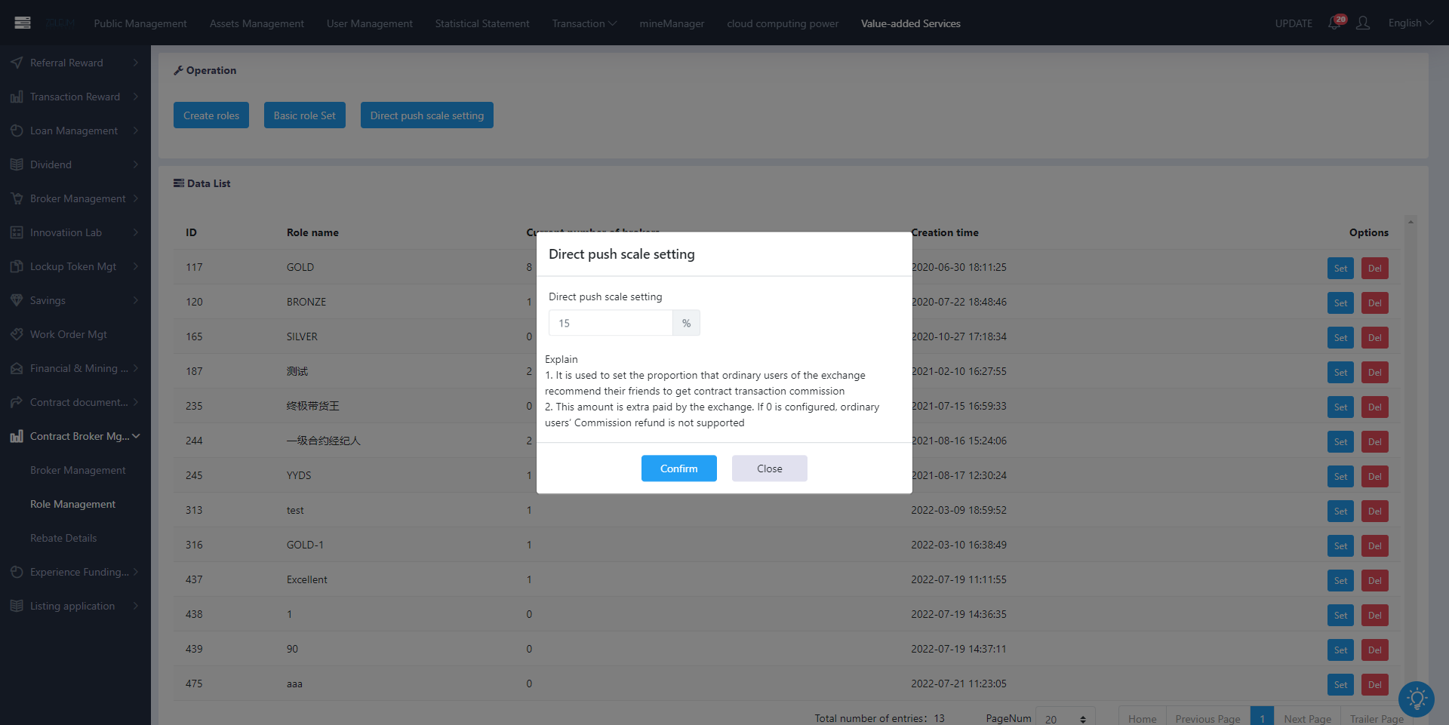Open Role Management submenu item
Screen dimensions: 1449x725
(x=72, y=504)
